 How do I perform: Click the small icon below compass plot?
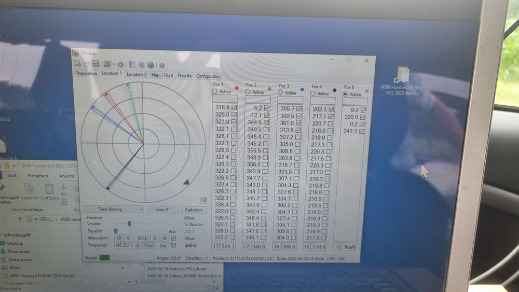pos(203,200)
